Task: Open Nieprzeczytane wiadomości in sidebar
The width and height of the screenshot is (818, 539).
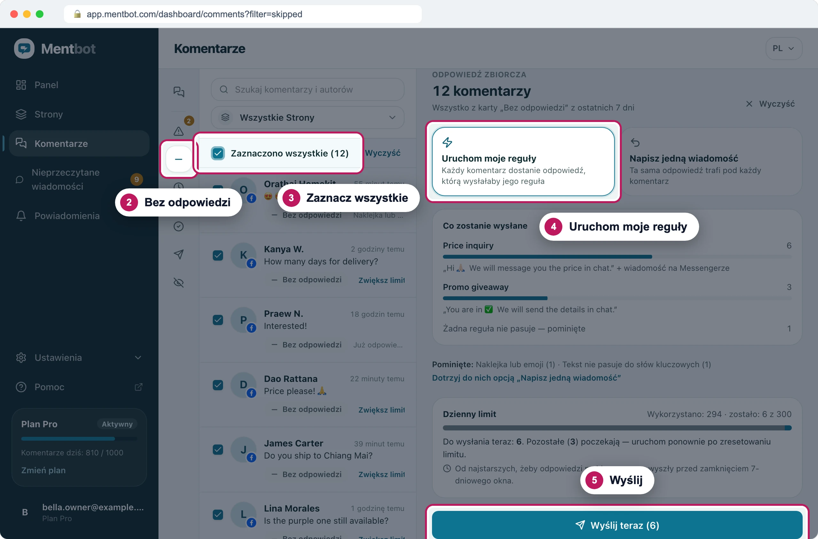Action: pos(79,179)
